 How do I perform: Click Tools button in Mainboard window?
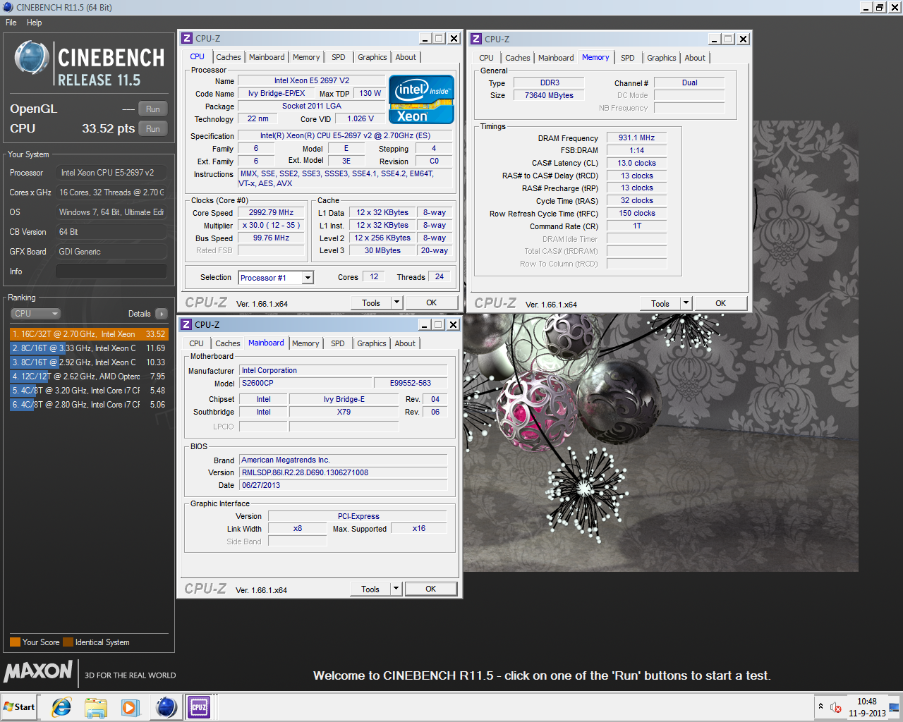pyautogui.click(x=370, y=589)
